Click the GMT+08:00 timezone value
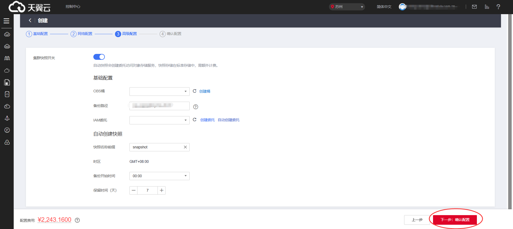 tap(139, 161)
